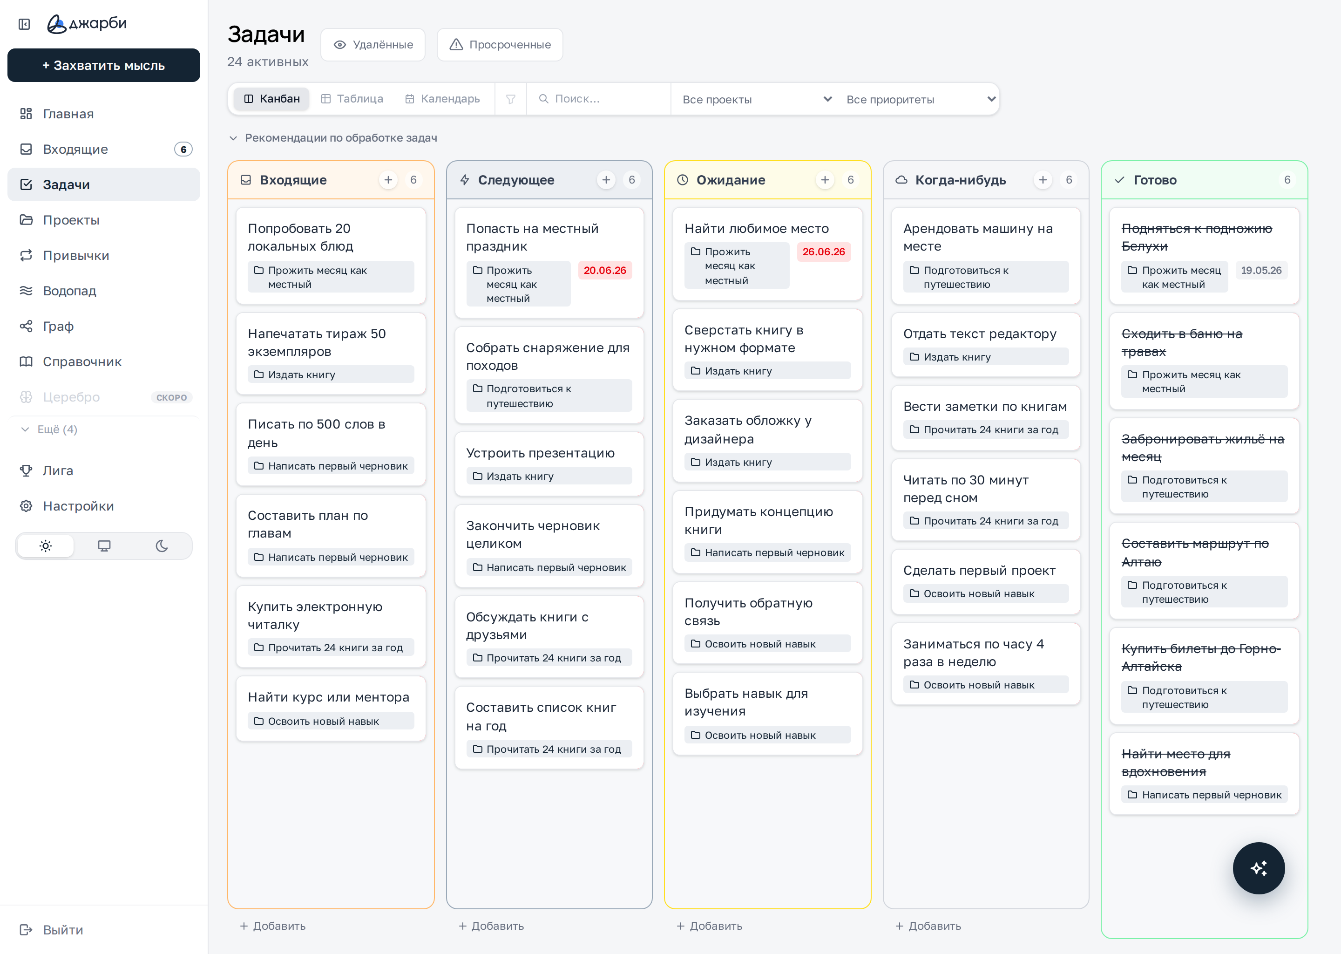The height and width of the screenshot is (954, 1341).
Task: Click the Справочник book icon in sidebar
Action: 26,361
